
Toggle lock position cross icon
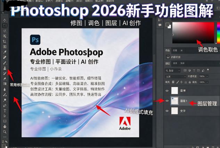[x=181, y=82]
